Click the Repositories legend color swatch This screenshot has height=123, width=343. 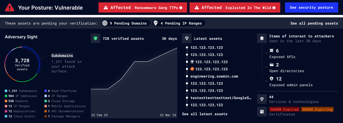(6, 111)
